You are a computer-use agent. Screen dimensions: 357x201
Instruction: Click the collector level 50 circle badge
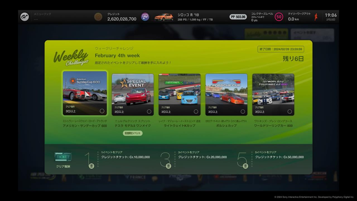[279, 17]
